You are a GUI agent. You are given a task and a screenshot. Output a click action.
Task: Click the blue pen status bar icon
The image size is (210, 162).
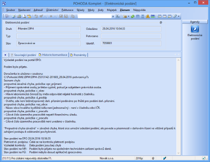pos(165,158)
